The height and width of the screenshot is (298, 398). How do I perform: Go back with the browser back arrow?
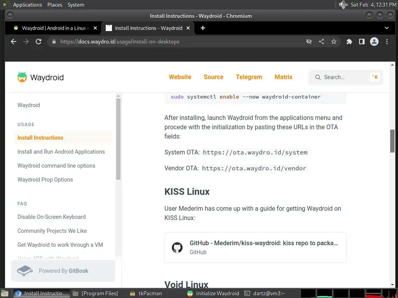coord(14,42)
